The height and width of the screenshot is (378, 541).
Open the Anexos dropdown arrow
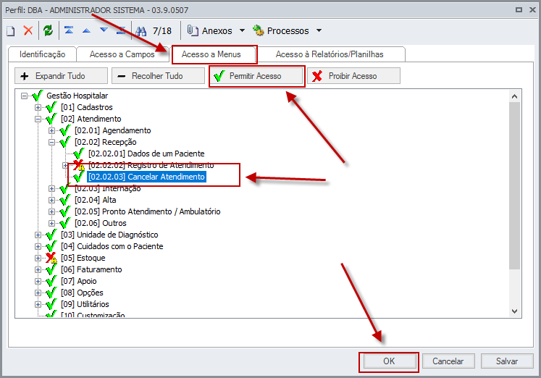(242, 30)
